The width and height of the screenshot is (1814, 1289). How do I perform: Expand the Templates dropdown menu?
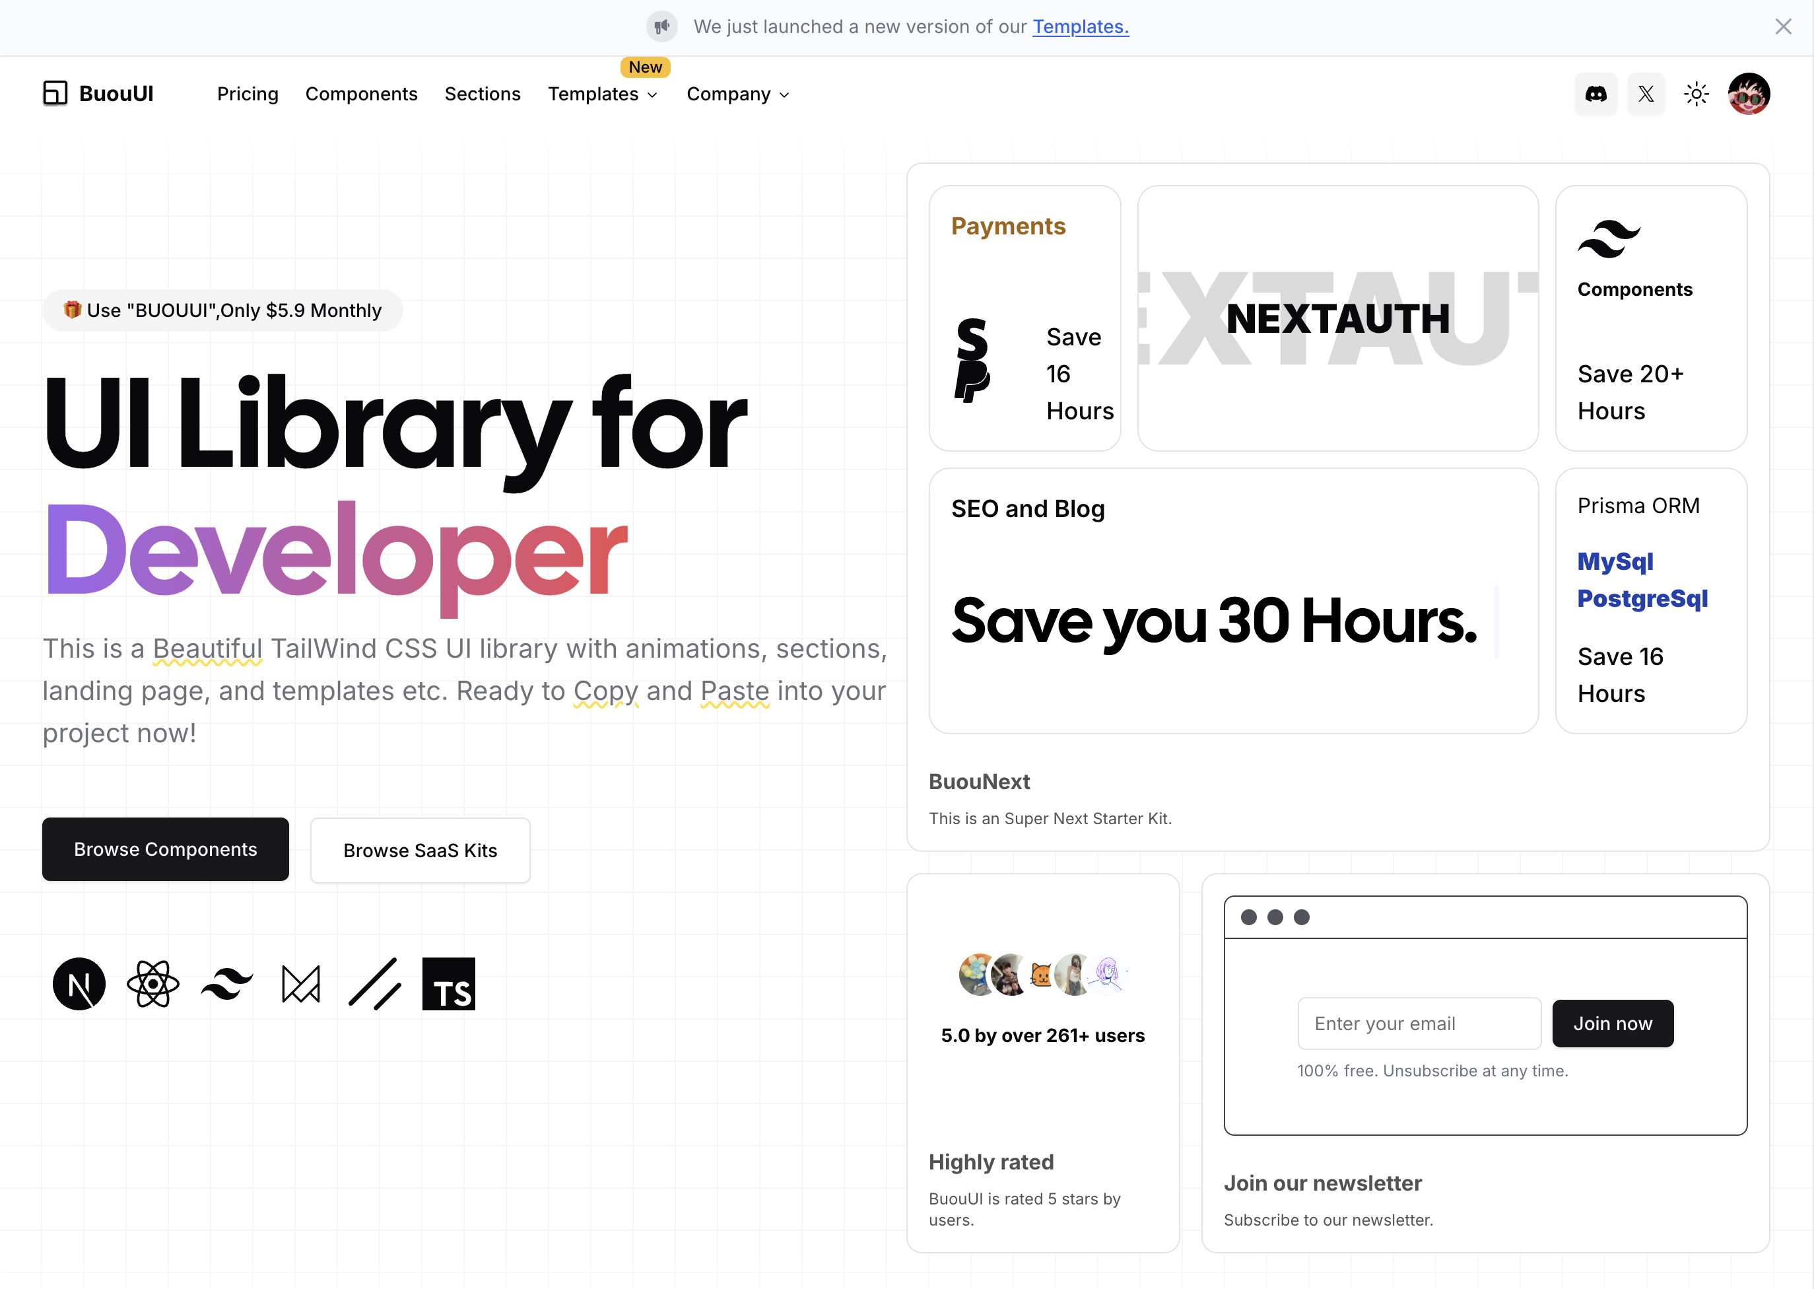[602, 94]
